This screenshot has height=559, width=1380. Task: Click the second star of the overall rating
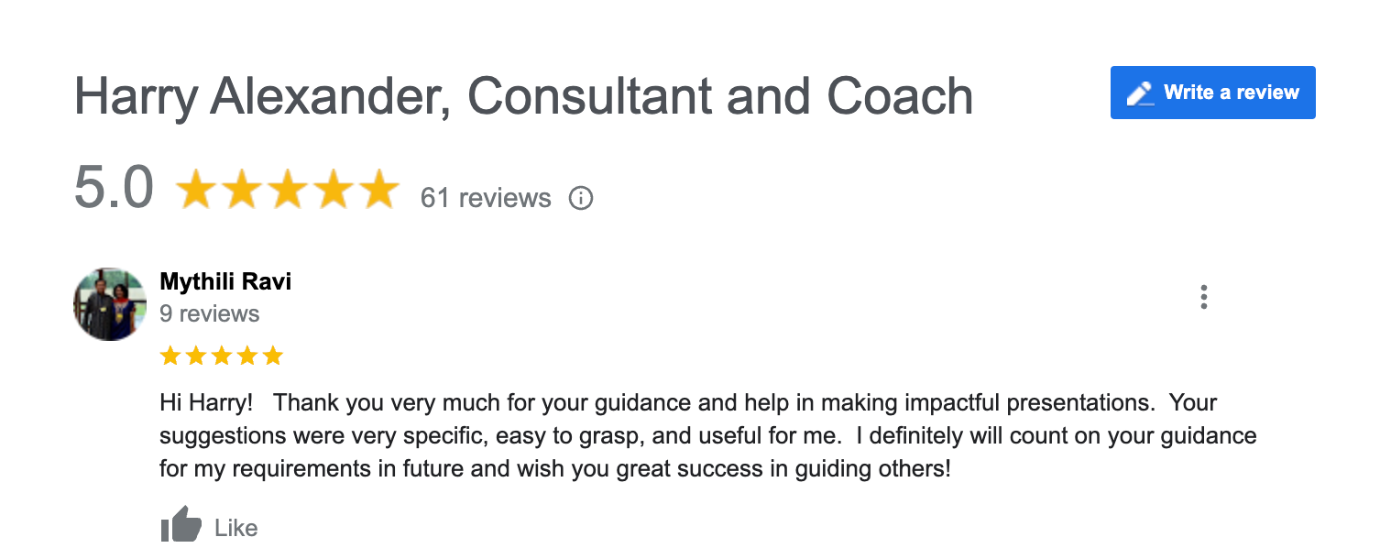242,188
